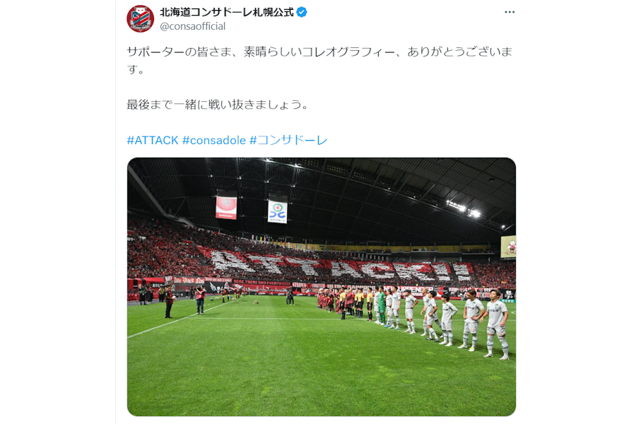
Task: Open the #ATTACK hashtag
Action: click(153, 141)
